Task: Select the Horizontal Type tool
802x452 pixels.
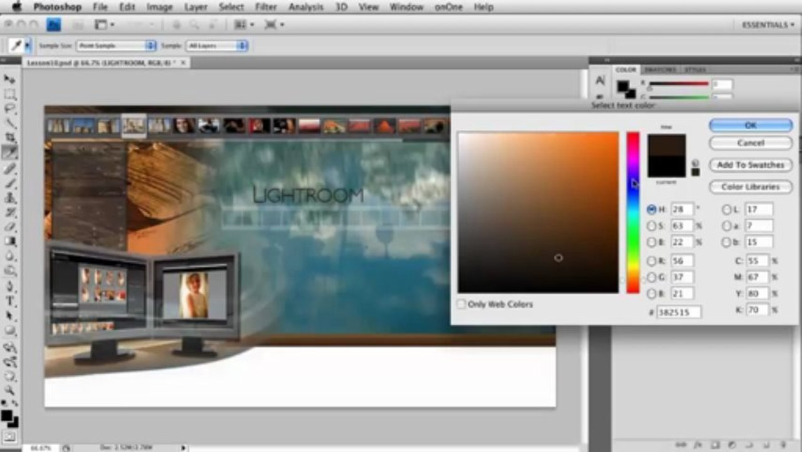Action: pos(9,301)
